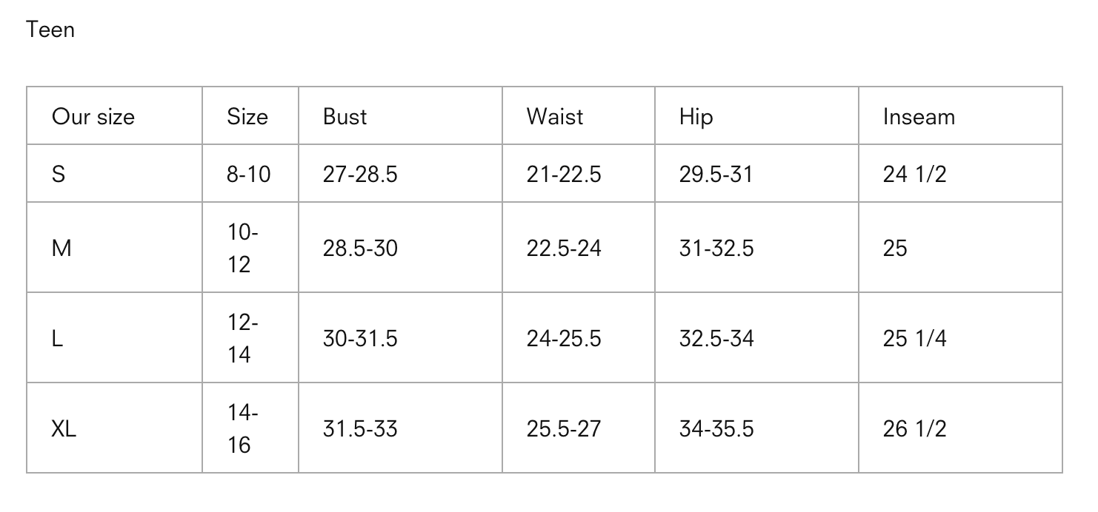The width and height of the screenshot is (1098, 512).
Task: Click the Our size column header
Action: pos(93,117)
